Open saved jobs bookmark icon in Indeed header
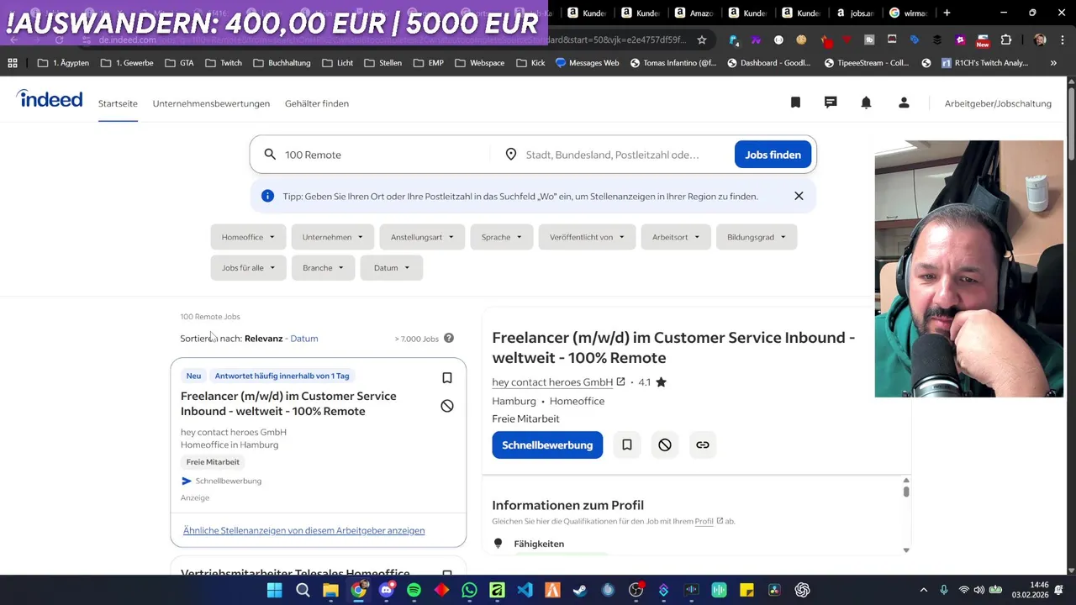Image resolution: width=1076 pixels, height=605 pixels. point(795,103)
